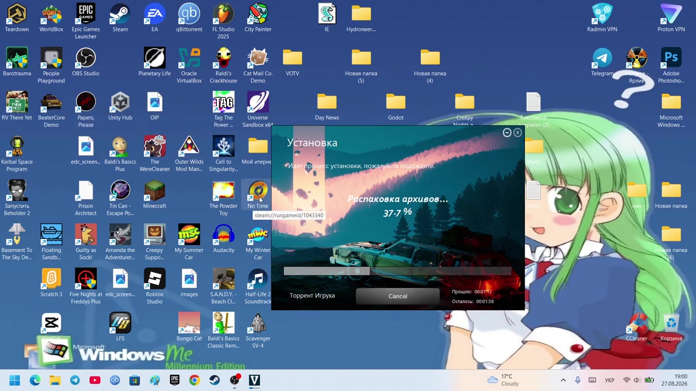The width and height of the screenshot is (696, 391).
Task: Select the Adobe Photoshop shortcut
Action: click(x=671, y=66)
